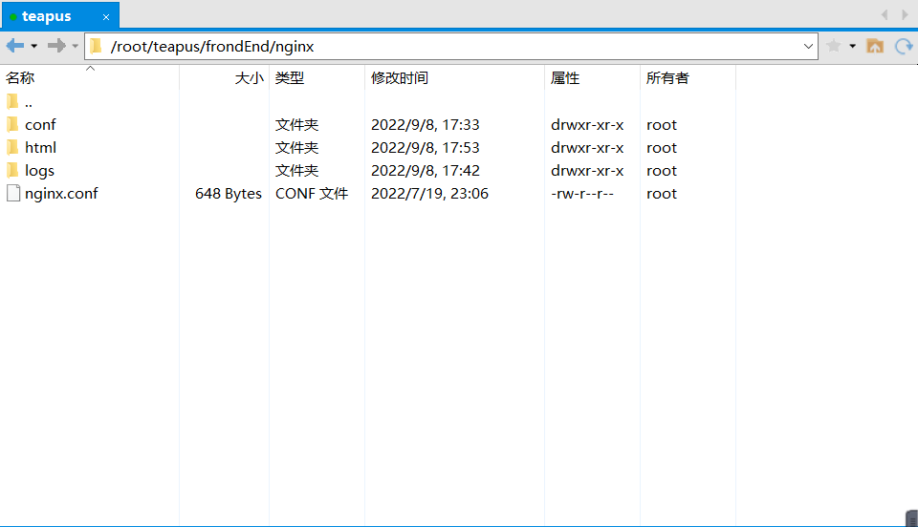Screen dimensions: 918x527
Task: Refresh the directory listing
Action: [904, 46]
